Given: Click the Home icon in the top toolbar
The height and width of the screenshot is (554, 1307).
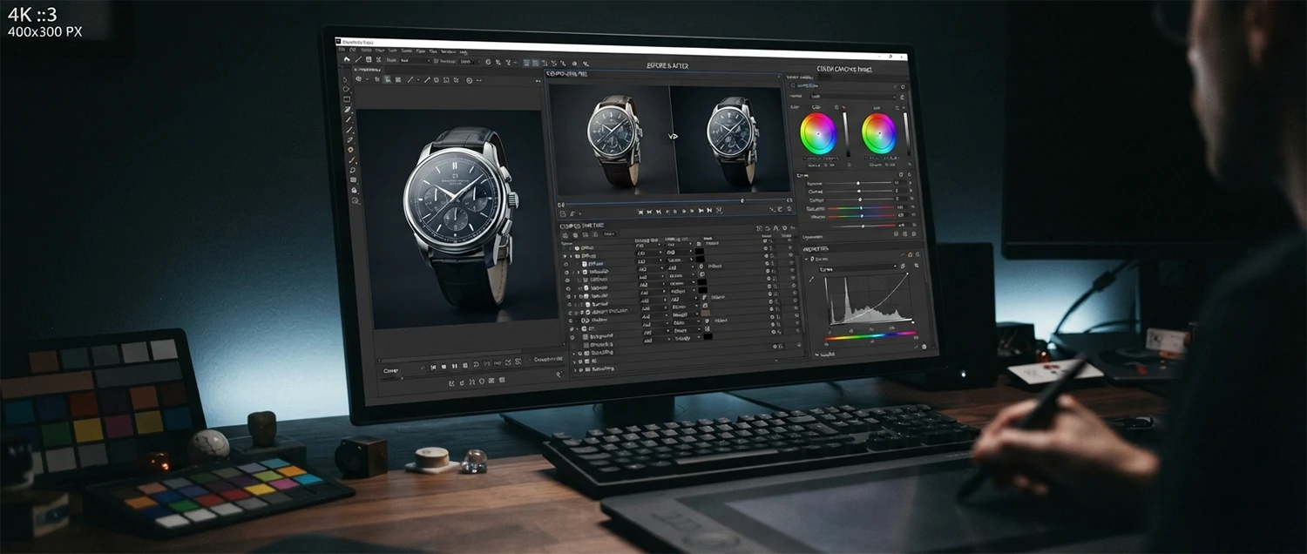Looking at the screenshot, I should tap(347, 60).
